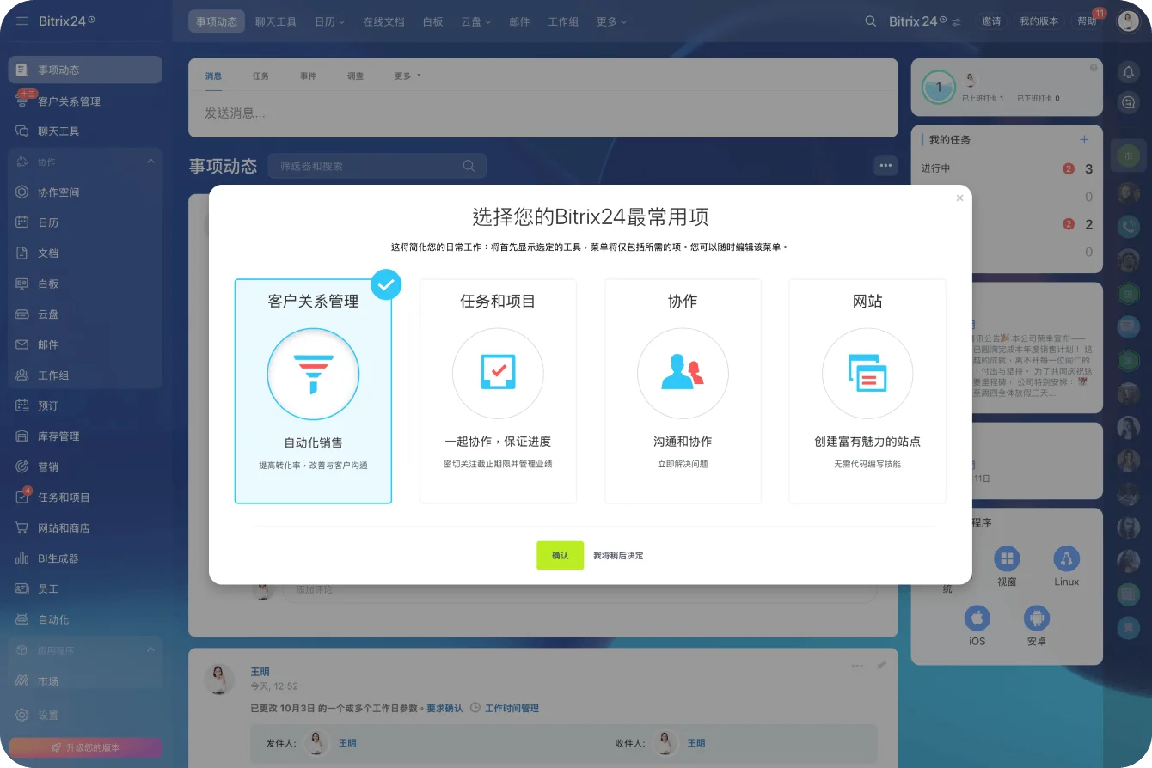This screenshot has width=1152, height=768.
Task: Open the 视窗 app download icon
Action: point(1007,559)
